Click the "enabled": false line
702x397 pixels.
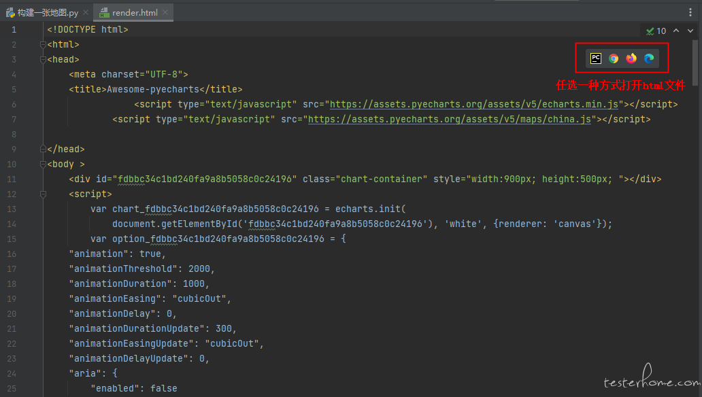[134, 388]
